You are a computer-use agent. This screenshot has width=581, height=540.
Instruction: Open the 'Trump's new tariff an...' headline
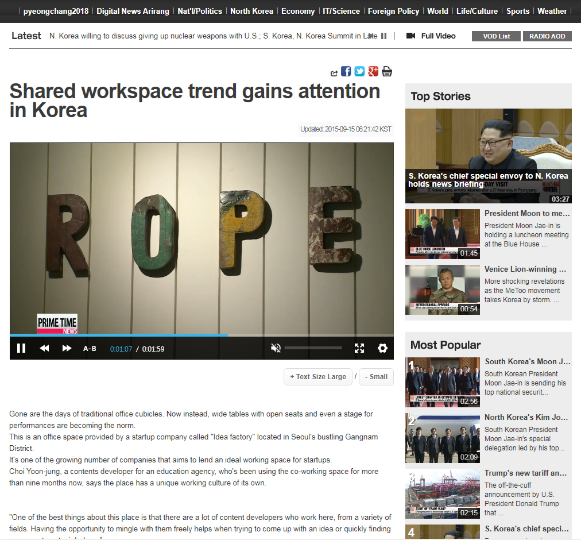(x=525, y=473)
